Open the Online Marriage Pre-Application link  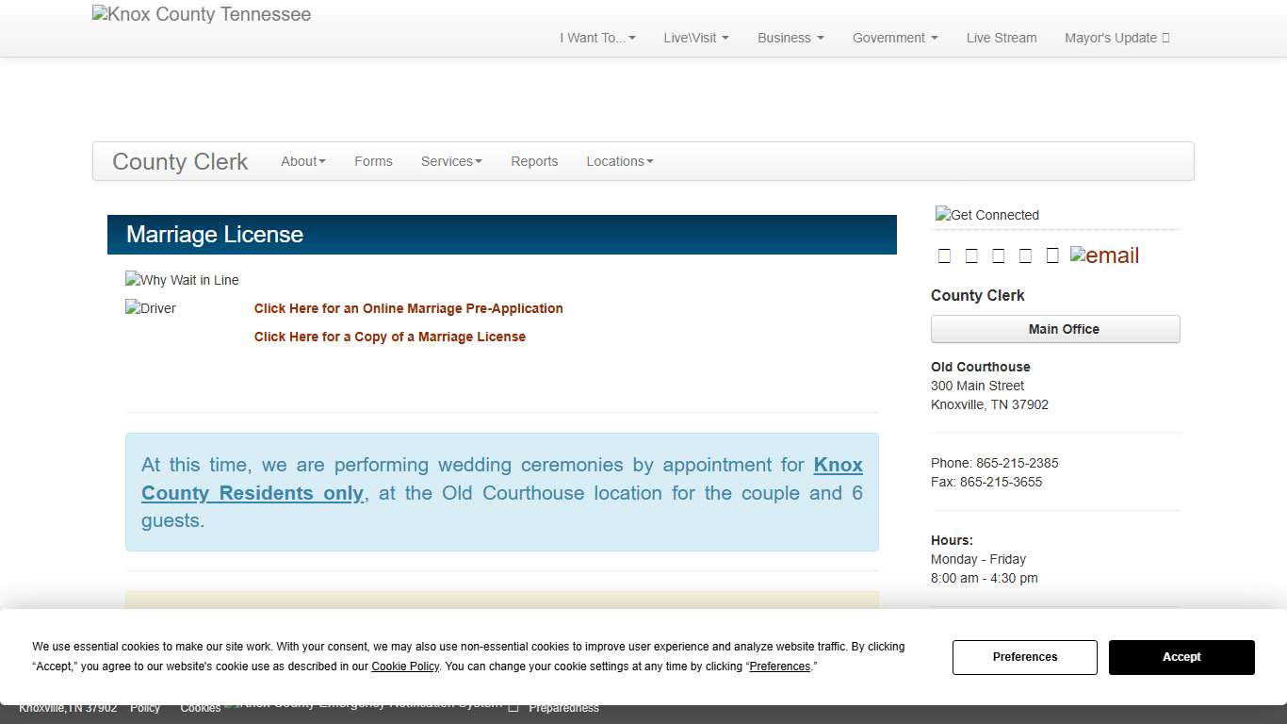tap(408, 308)
